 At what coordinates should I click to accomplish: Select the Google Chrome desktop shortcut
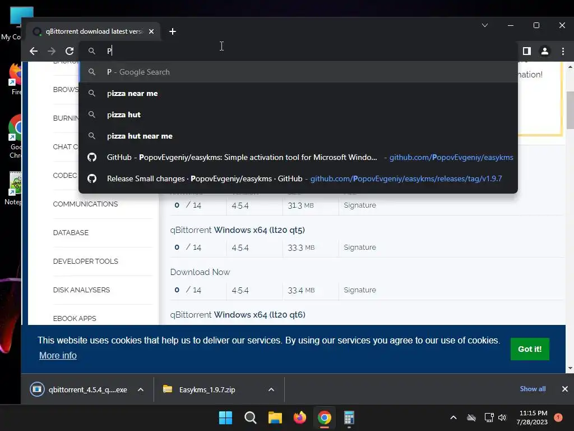tap(15, 137)
